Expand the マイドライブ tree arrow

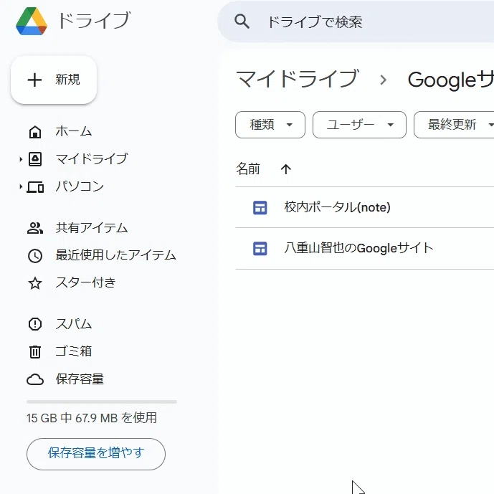tap(21, 159)
